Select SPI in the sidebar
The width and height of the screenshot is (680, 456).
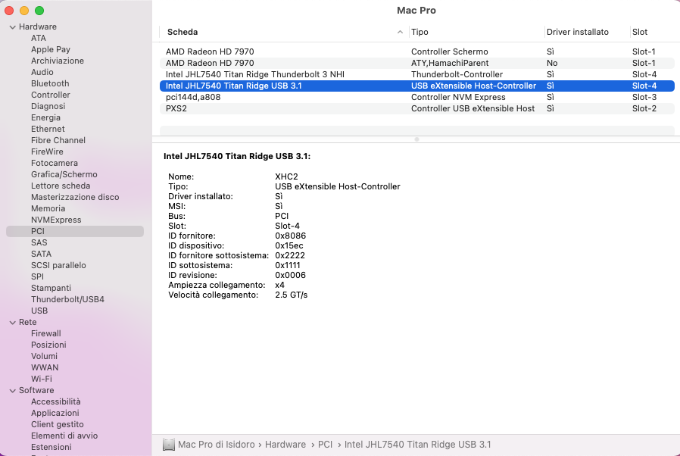pyautogui.click(x=37, y=276)
